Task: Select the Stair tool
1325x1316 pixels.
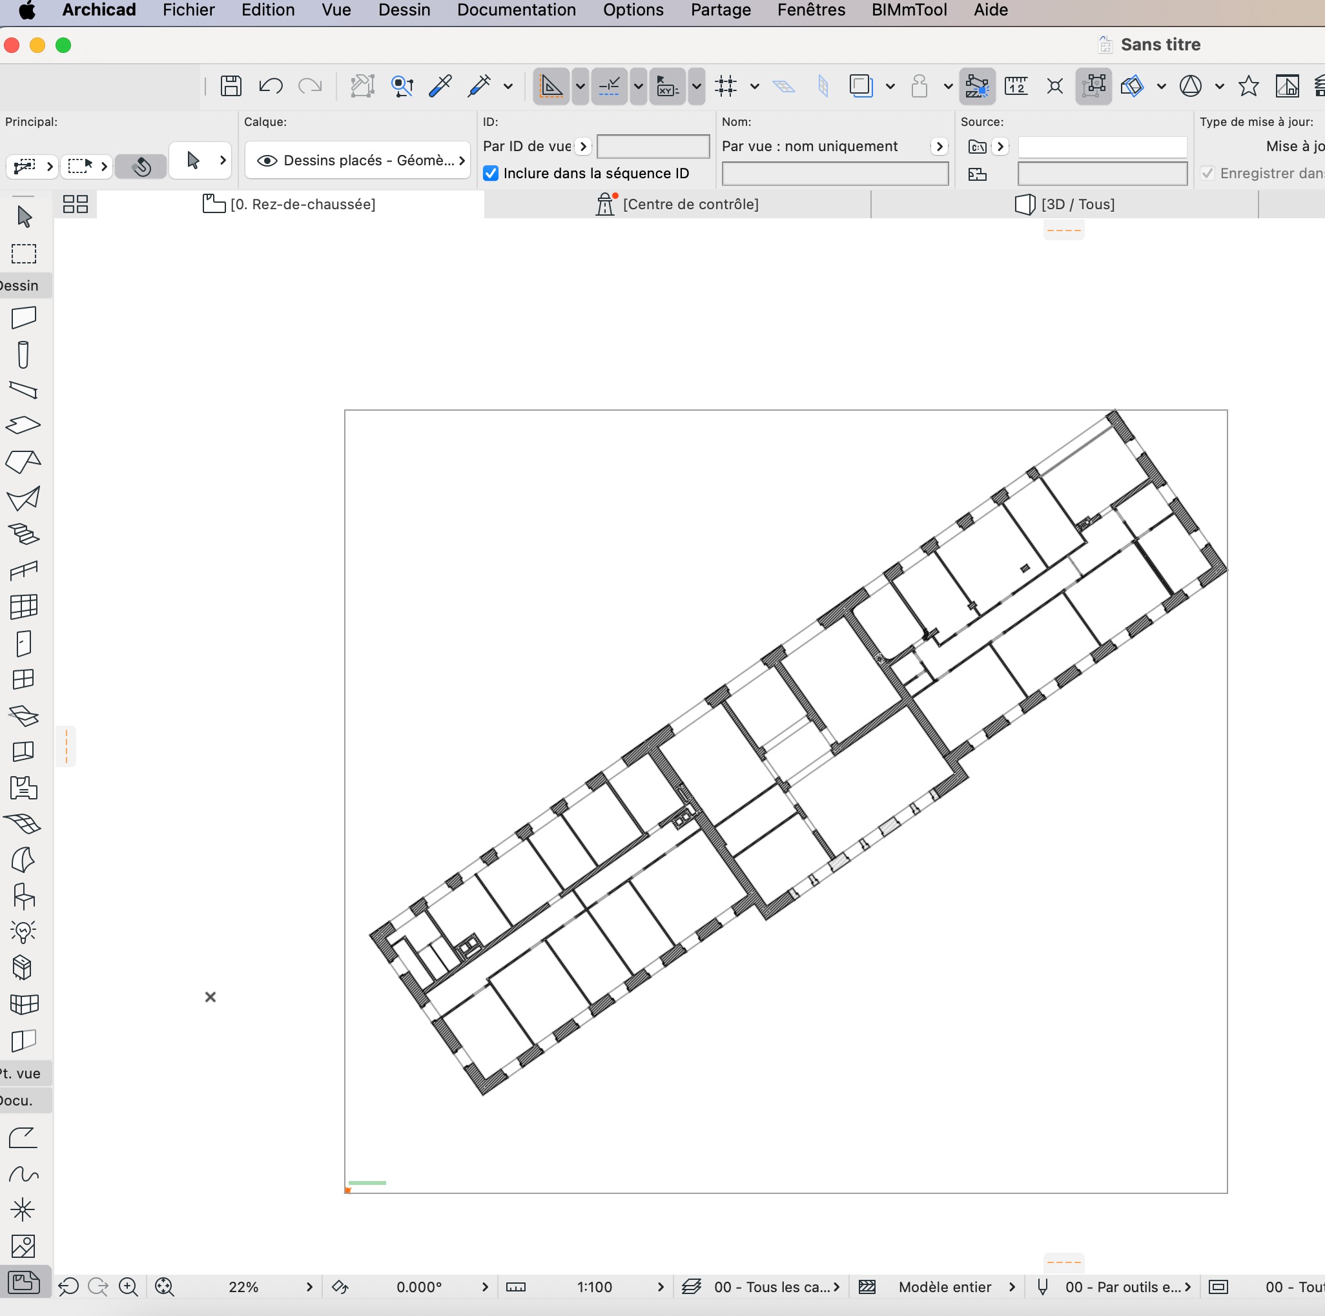Action: click(24, 534)
